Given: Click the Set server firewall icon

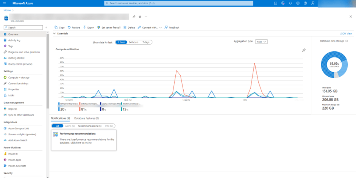Looking at the screenshot, I should [98, 28].
